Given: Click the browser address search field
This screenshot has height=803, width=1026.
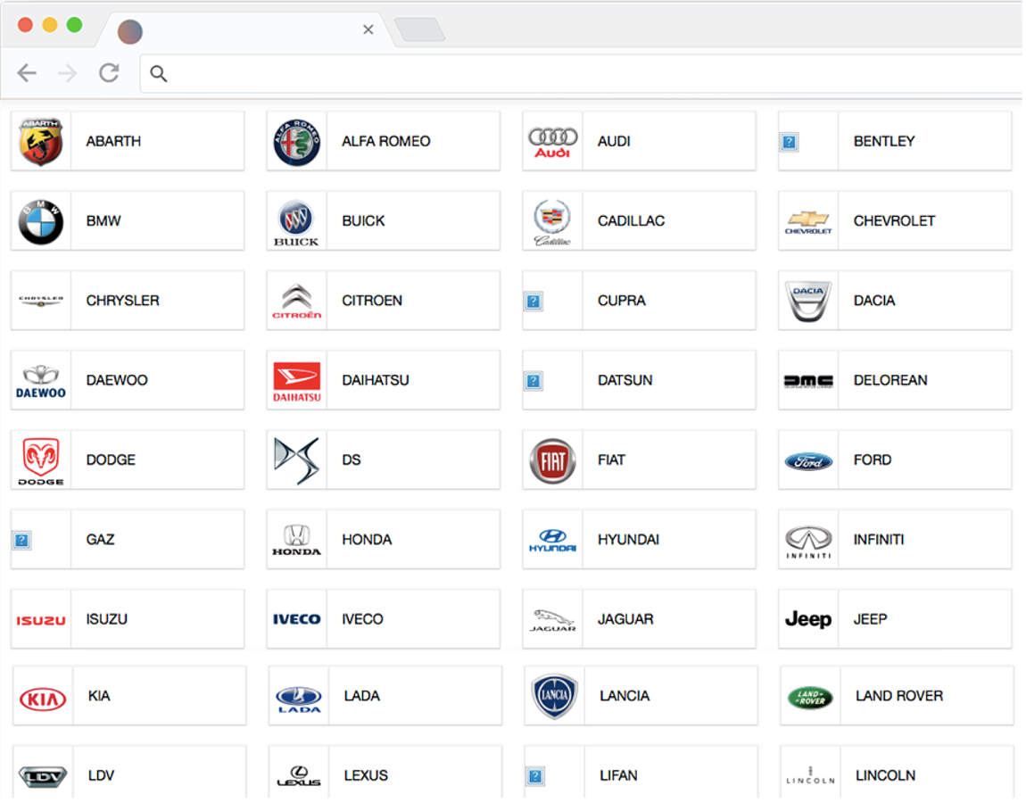Looking at the screenshot, I should (x=583, y=73).
